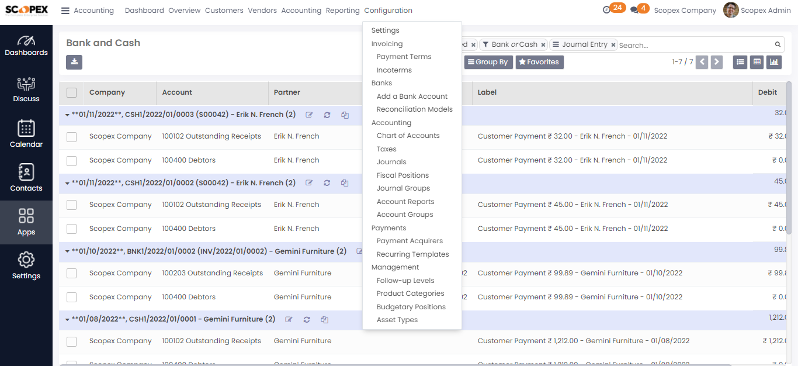Click edit icon on CSH1/2022/01/0002 group
798x366 pixels.
tap(310, 183)
